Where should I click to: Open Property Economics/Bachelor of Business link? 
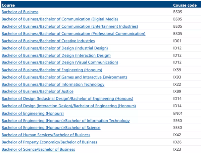(49, 142)
